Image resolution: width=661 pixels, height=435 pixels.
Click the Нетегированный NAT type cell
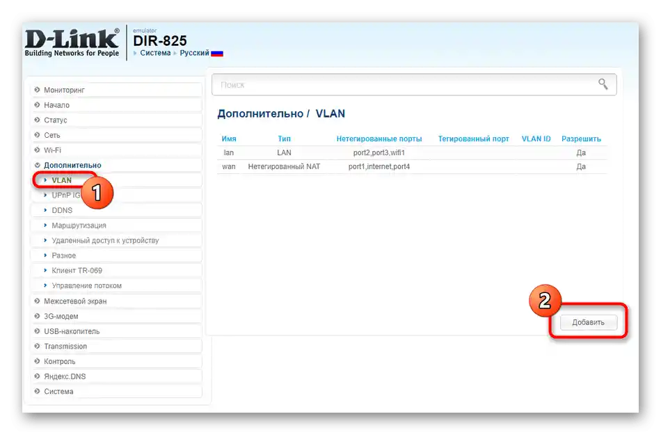(284, 166)
